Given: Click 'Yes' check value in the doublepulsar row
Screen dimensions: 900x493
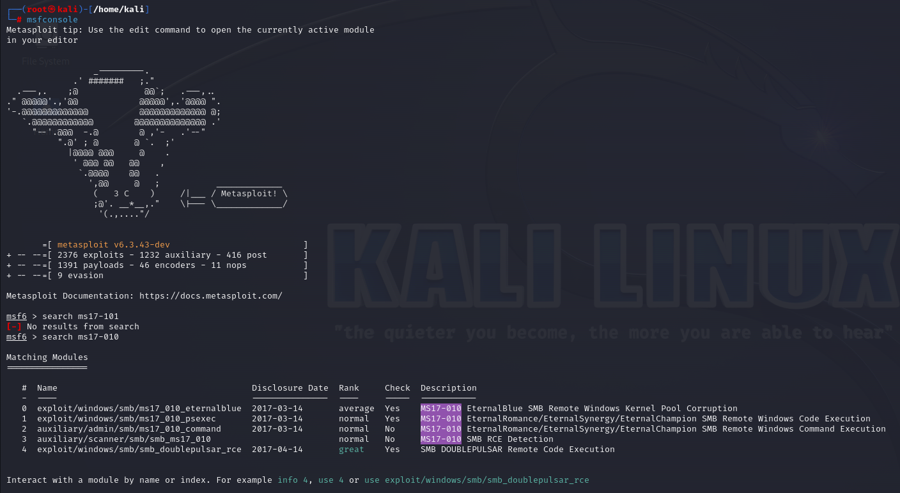Looking at the screenshot, I should click(392, 450).
